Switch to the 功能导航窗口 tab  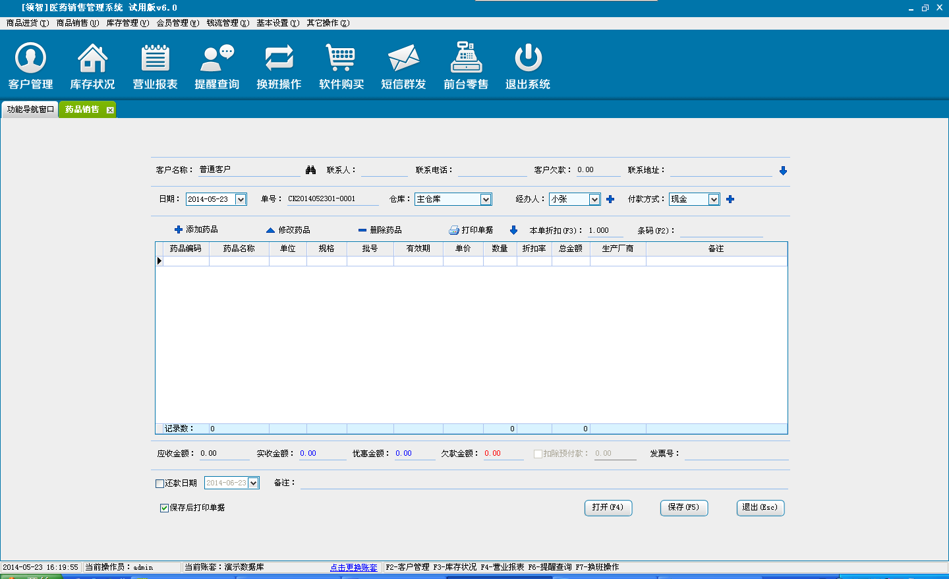[x=30, y=109]
